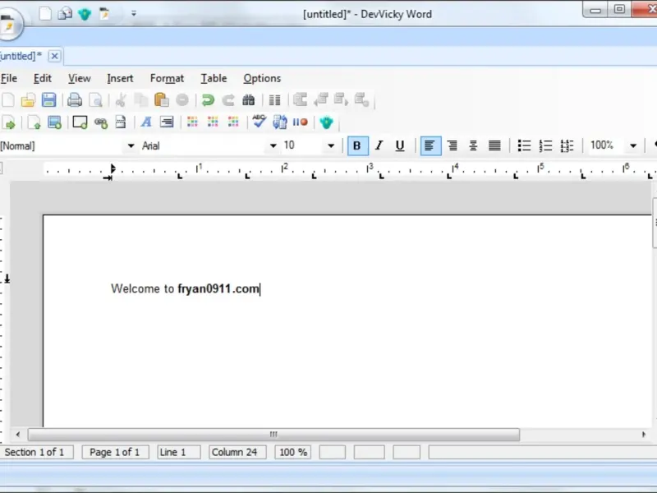Expand the quick access toolbar customize arrow
This screenshot has height=493, width=657.
134,14
